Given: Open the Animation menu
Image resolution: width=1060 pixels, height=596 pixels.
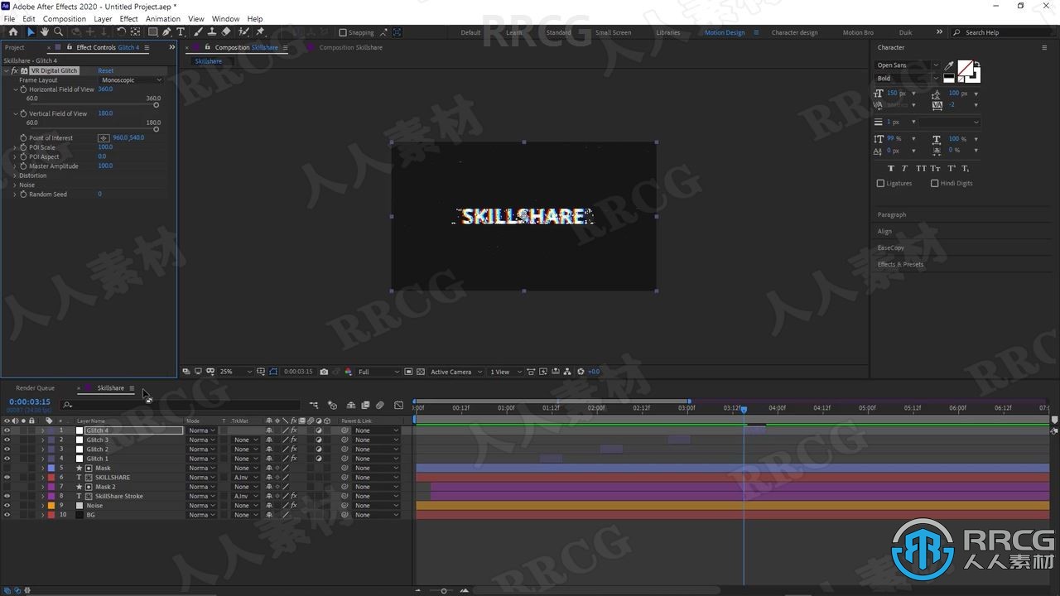Looking at the screenshot, I should tap(162, 18).
